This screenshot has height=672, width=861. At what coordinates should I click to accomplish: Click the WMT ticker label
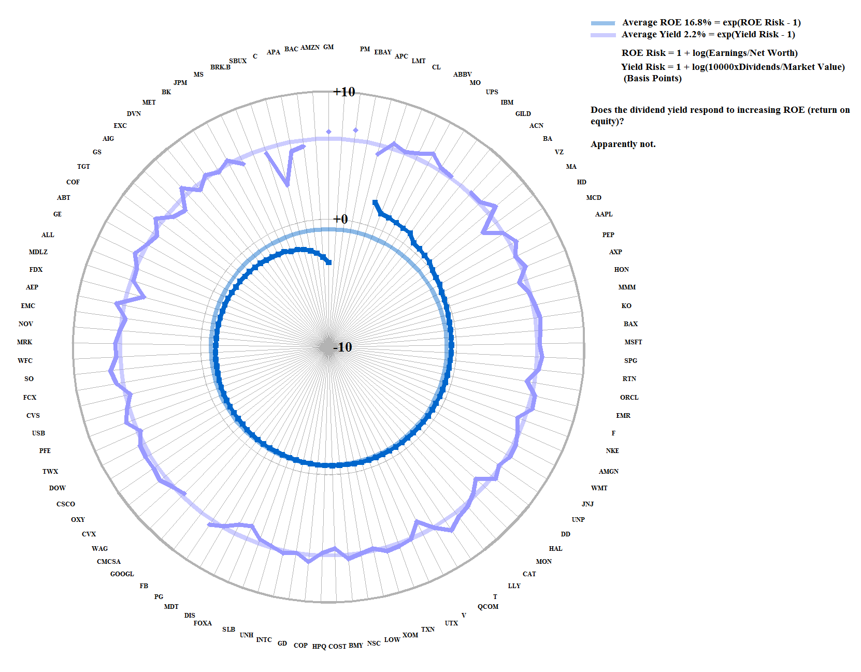[x=599, y=488]
